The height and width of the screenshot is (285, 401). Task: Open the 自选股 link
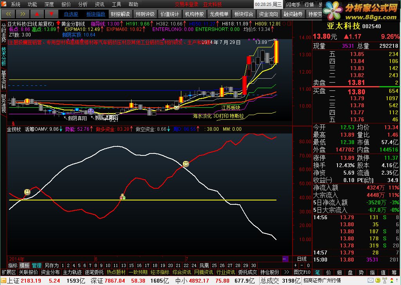(71, 14)
